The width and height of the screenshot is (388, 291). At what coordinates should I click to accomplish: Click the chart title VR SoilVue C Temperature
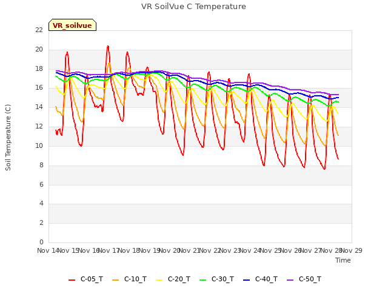tap(193, 7)
